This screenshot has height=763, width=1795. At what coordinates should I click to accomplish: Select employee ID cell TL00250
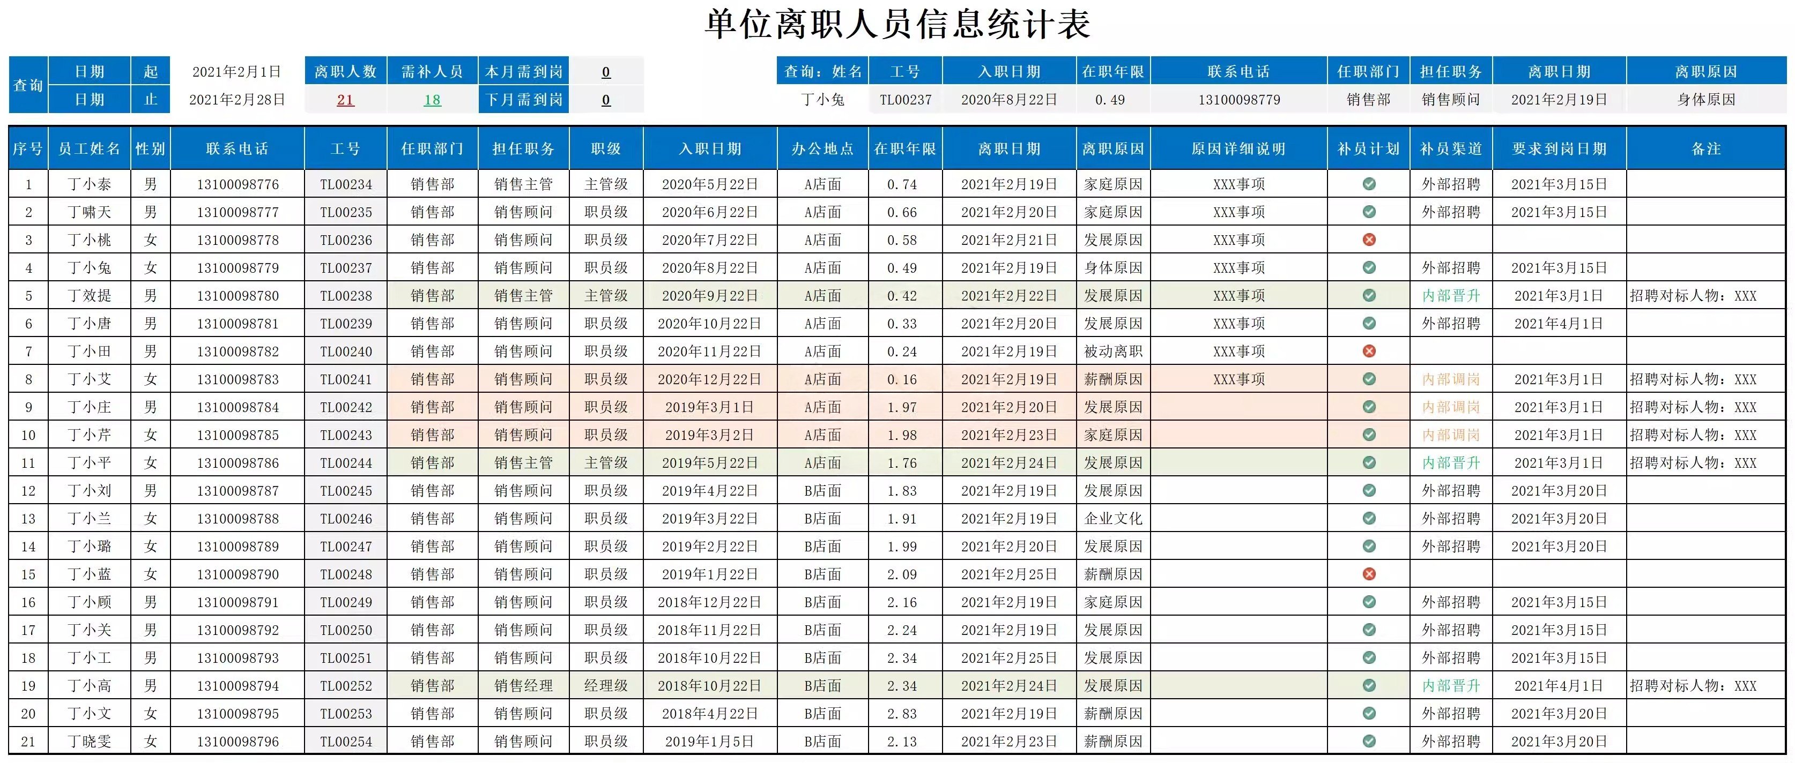(346, 630)
